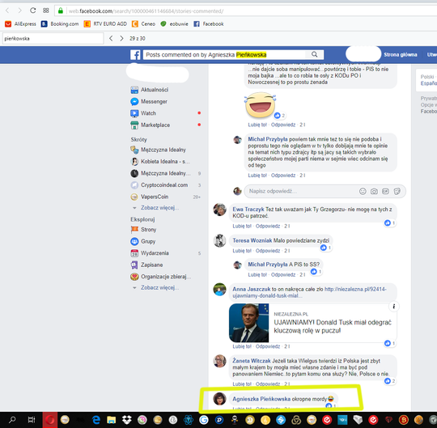Open the Booking.com bookmark
Viewport: 437px width, 428px height.
60,24
